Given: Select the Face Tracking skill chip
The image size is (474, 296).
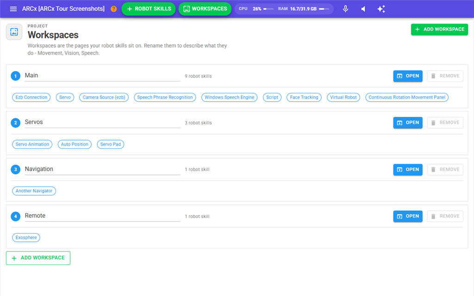Looking at the screenshot, I should [304, 97].
